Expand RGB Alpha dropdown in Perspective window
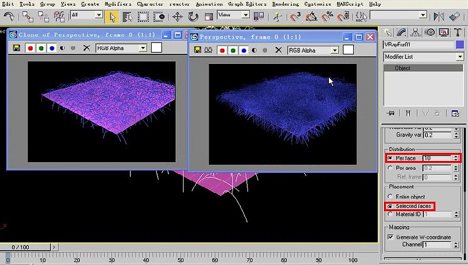This screenshot has width=468, height=265. click(x=335, y=49)
